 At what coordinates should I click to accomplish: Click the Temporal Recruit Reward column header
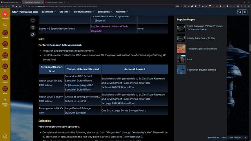tap(83, 69)
